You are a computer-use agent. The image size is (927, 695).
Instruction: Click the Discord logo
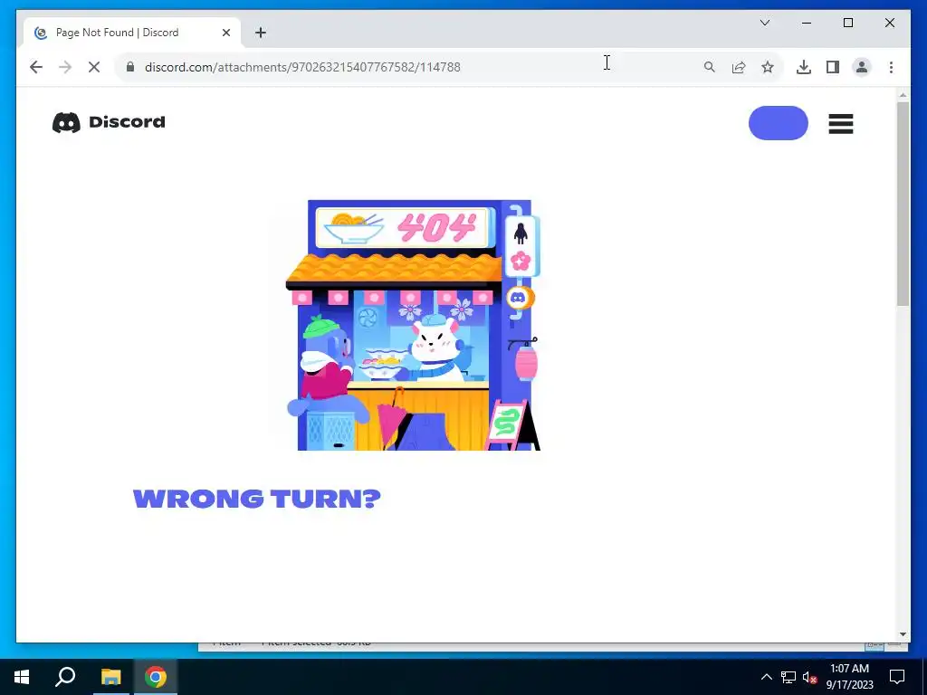tap(109, 122)
